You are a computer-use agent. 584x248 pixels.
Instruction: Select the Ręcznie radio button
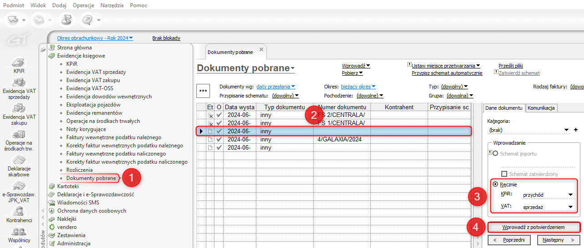tap(495, 185)
